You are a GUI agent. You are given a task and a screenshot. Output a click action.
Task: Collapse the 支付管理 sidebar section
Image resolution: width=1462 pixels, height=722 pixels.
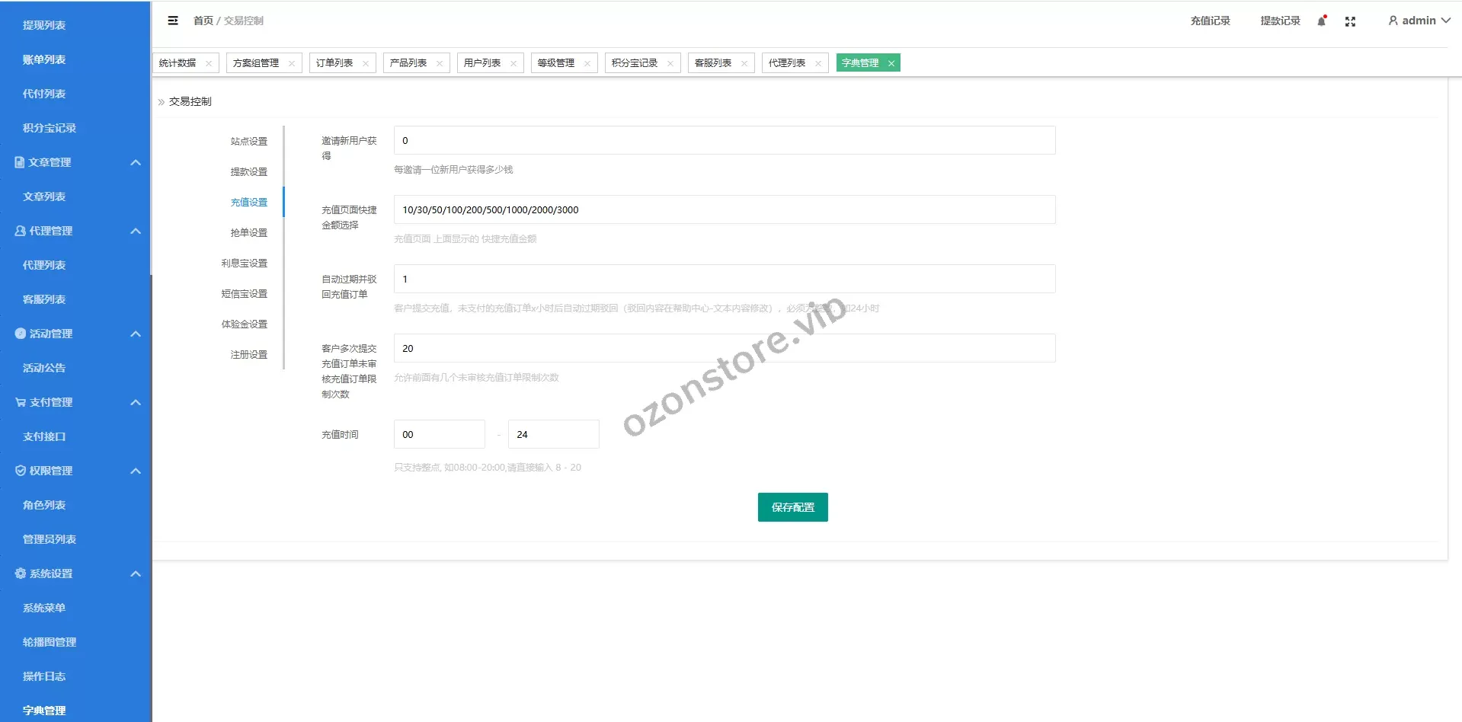pyautogui.click(x=136, y=402)
